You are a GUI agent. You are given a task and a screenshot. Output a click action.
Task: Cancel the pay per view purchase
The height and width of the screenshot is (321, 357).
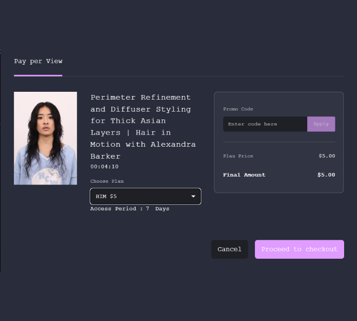[229, 250]
